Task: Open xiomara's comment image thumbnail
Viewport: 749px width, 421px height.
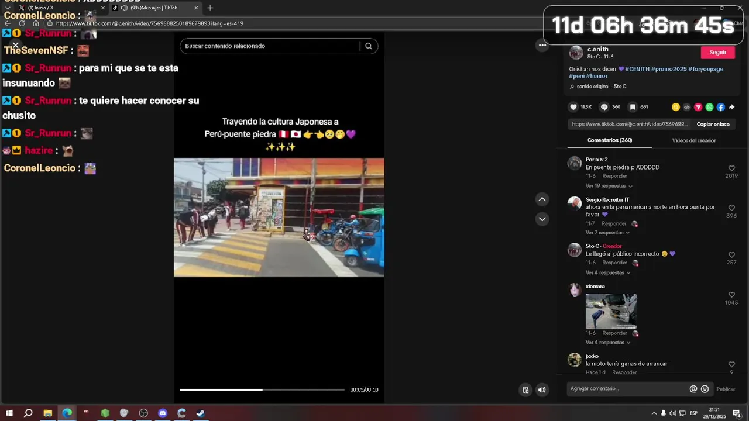Action: (611, 311)
